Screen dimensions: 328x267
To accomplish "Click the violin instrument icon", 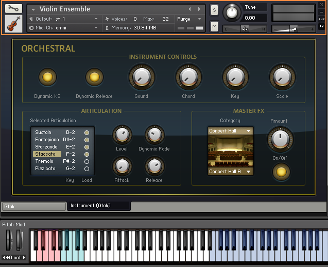I will pyautogui.click(x=14, y=24).
